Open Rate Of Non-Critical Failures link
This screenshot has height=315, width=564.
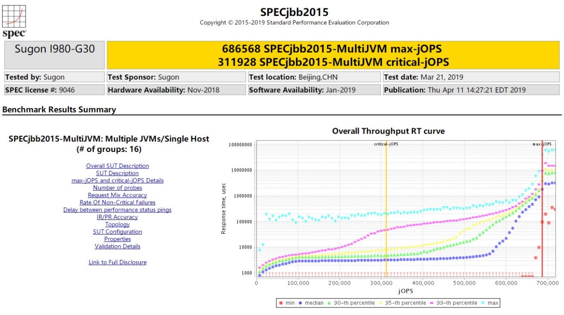(117, 203)
